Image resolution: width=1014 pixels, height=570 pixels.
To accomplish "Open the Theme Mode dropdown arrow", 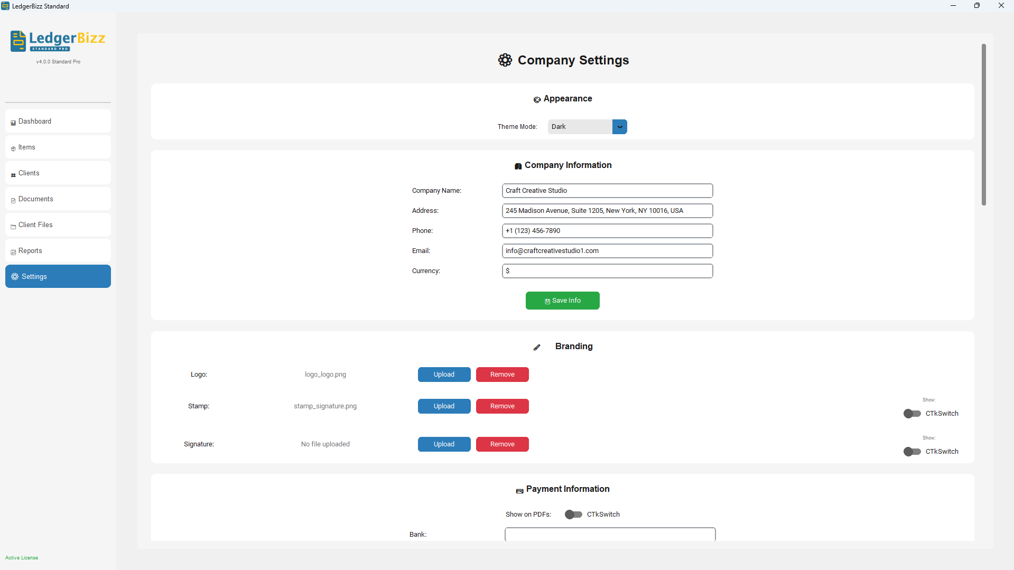I will coord(620,127).
